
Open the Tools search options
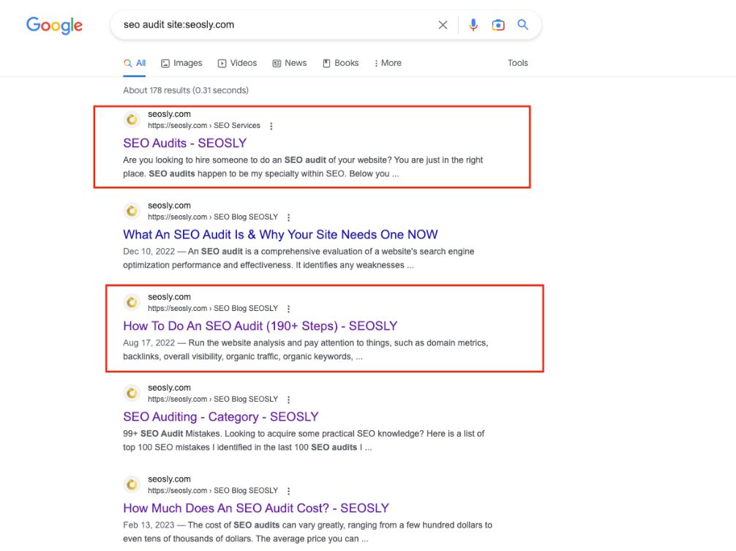pos(517,63)
